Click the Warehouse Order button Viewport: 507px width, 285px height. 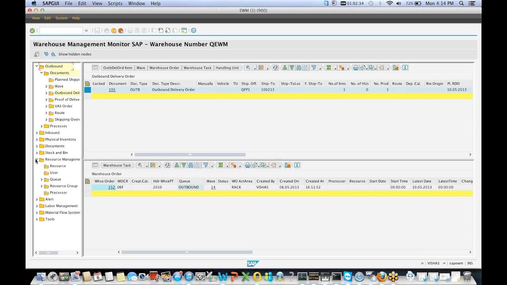(164, 68)
